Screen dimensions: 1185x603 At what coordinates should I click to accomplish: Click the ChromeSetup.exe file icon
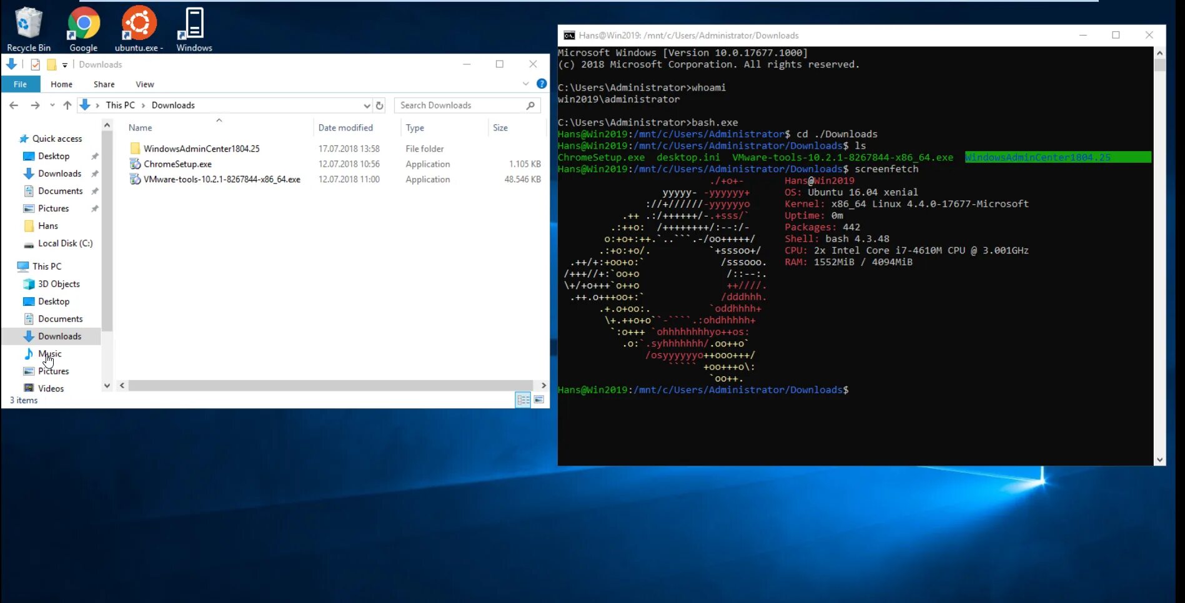point(135,164)
